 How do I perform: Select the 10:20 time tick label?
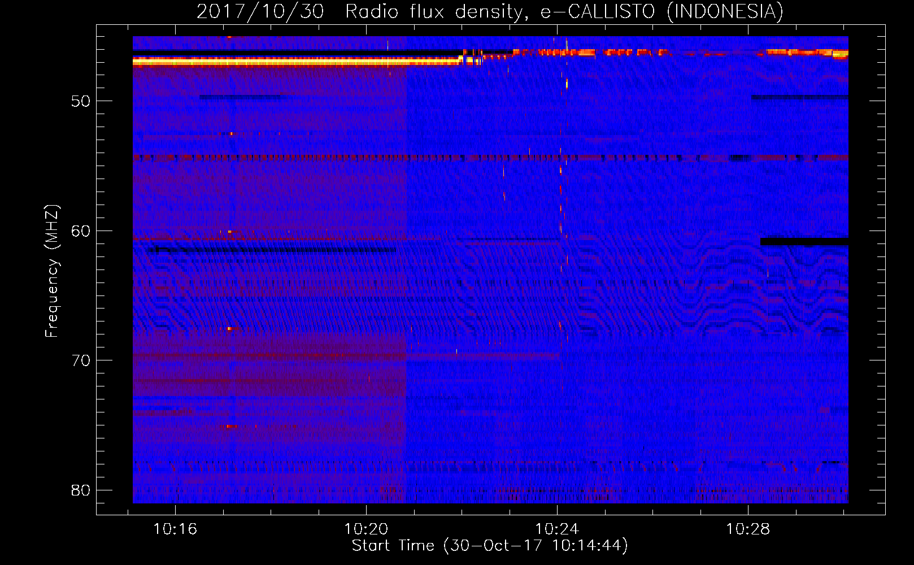click(x=366, y=529)
